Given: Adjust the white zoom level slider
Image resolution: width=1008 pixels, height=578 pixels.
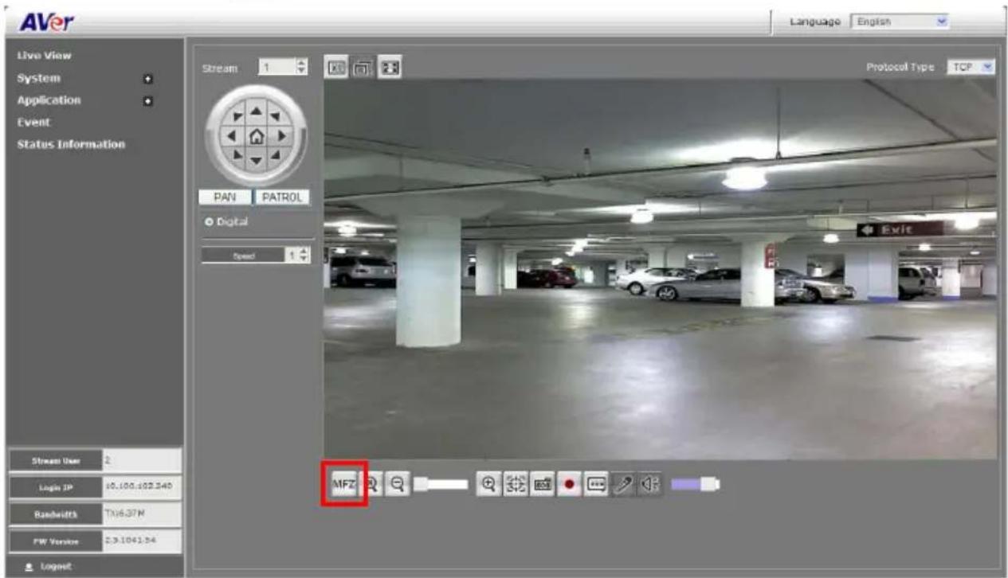Looking at the screenshot, I should [441, 483].
